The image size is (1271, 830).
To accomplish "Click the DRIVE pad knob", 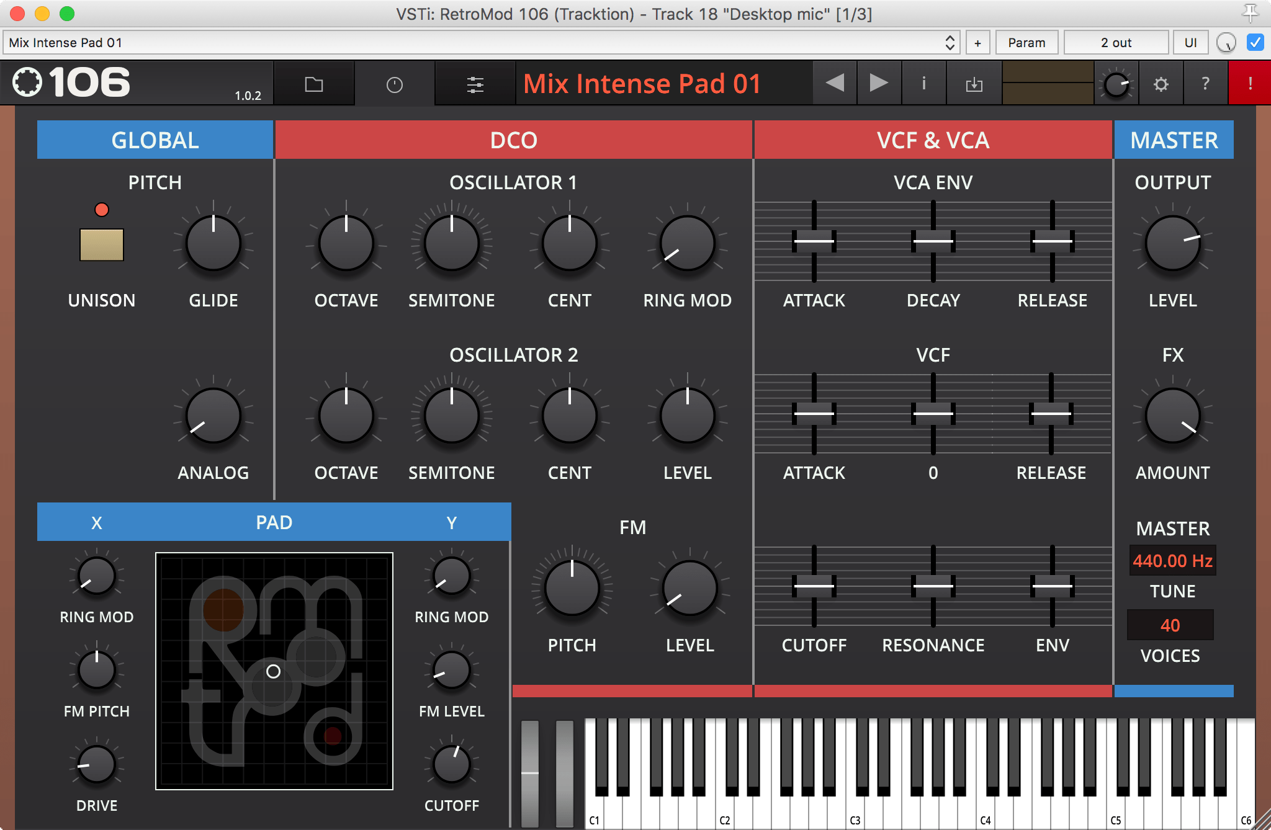I will point(97,764).
